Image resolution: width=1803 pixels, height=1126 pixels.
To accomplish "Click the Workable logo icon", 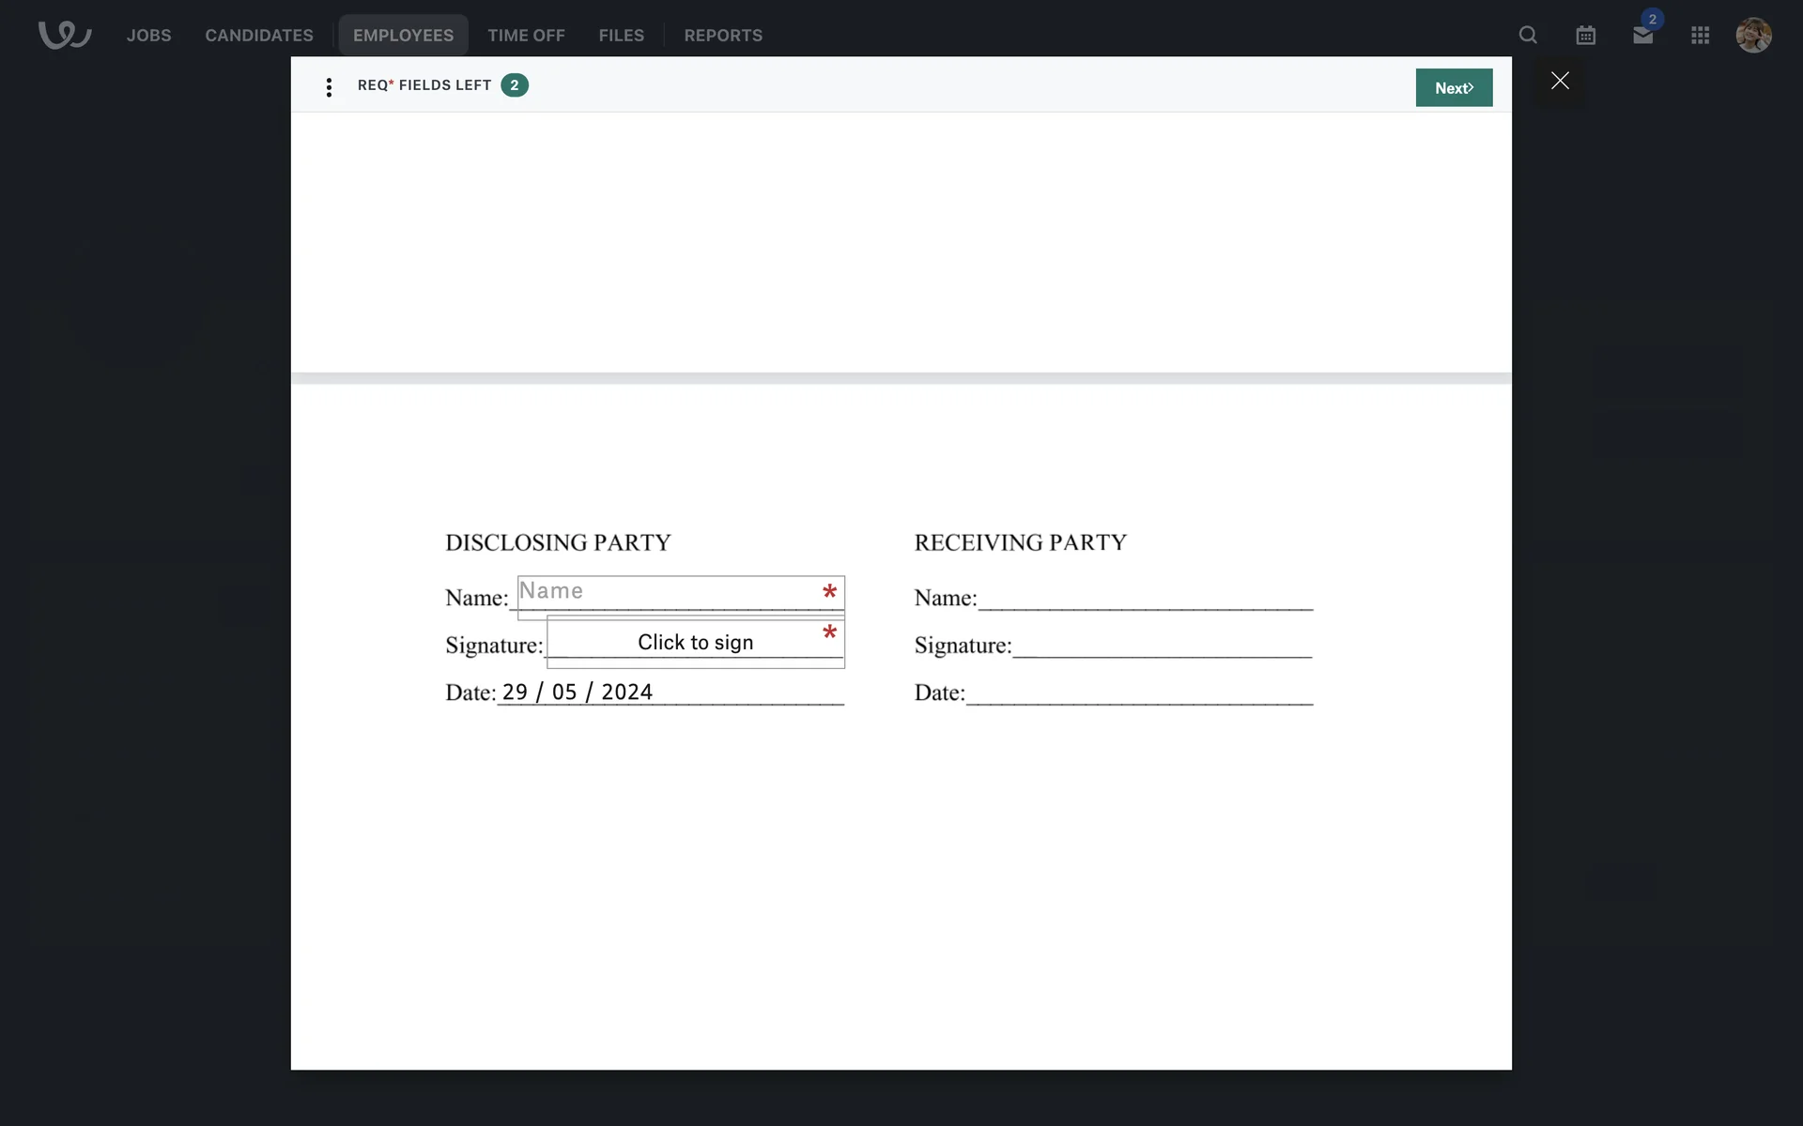I will coord(64,35).
